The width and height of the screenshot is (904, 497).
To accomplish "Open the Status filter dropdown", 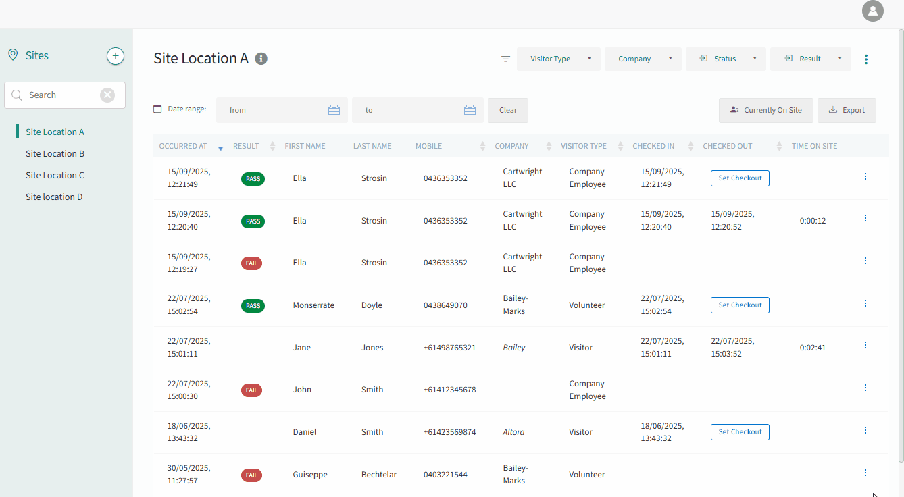I will point(726,59).
